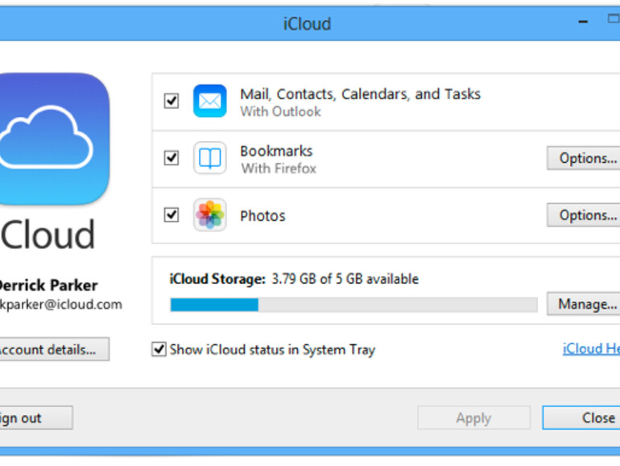620x466 pixels.
Task: Click the 'iCloud Storage:' label
Action: coord(217,279)
